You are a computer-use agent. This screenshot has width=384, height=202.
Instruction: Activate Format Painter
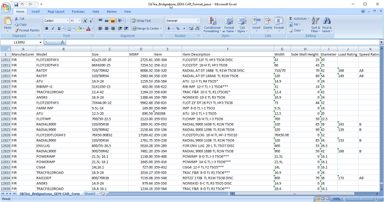click(x=27, y=30)
